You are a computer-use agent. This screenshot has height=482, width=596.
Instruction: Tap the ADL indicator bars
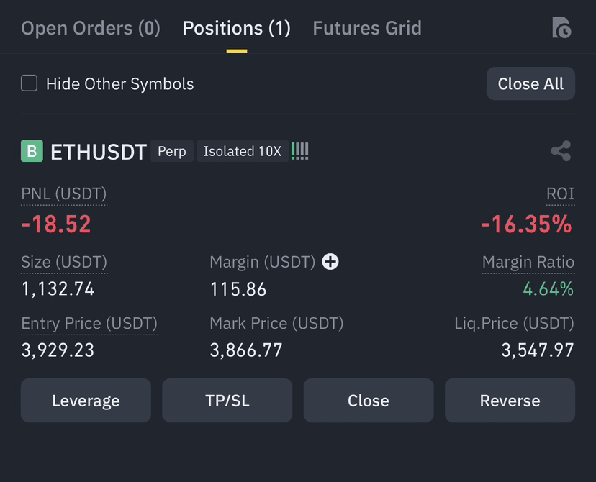point(300,151)
